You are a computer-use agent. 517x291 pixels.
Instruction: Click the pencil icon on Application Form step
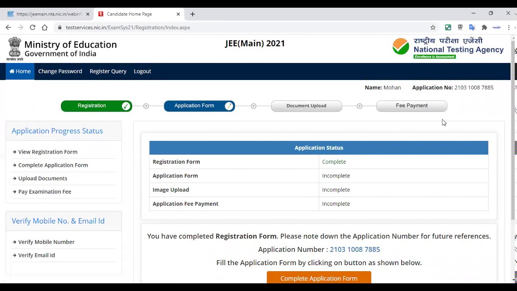pyautogui.click(x=229, y=106)
